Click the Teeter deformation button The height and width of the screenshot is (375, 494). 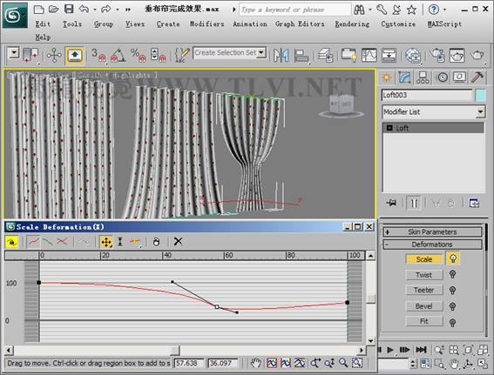(x=424, y=290)
